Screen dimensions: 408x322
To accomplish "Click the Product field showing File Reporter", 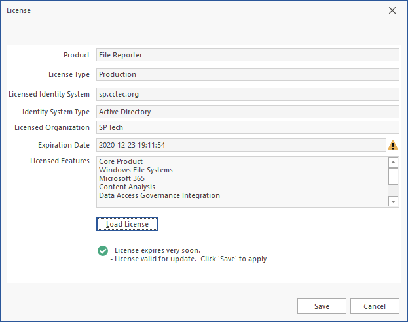I will [248, 55].
